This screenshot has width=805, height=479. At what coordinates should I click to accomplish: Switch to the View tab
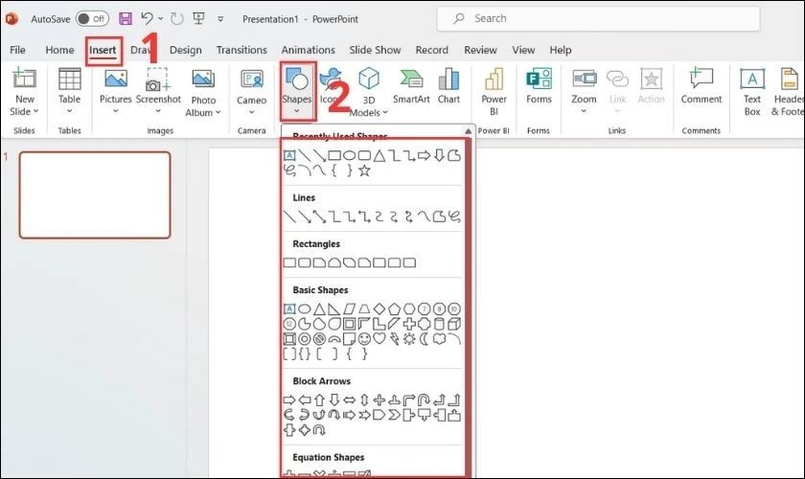click(523, 50)
